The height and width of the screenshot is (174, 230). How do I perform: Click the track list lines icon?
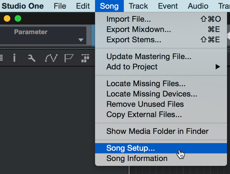[1, 57]
